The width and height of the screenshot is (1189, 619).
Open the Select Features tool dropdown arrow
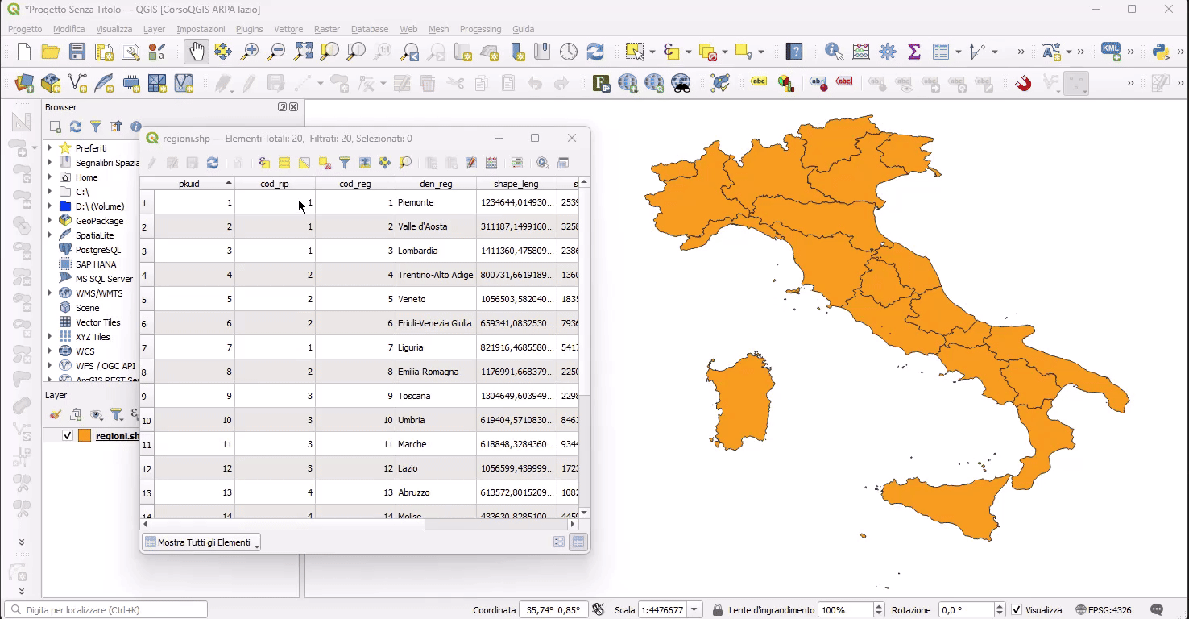point(651,52)
